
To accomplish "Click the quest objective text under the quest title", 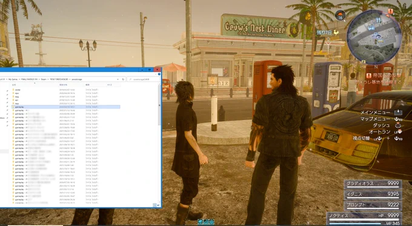I will [378, 82].
